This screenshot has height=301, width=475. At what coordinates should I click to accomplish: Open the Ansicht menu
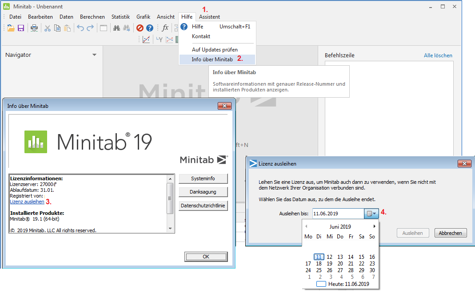[166, 17]
